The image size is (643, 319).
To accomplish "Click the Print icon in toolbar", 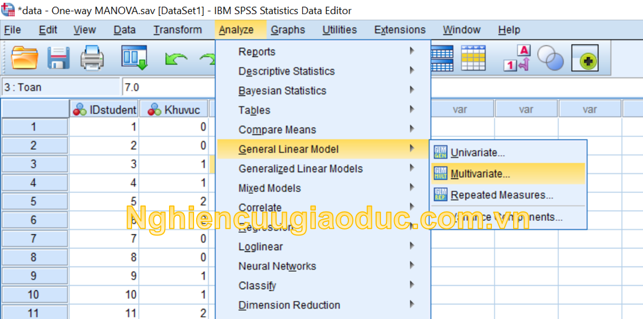I will 92,58.
